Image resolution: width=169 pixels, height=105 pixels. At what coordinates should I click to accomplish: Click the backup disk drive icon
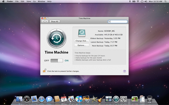click(x=82, y=33)
